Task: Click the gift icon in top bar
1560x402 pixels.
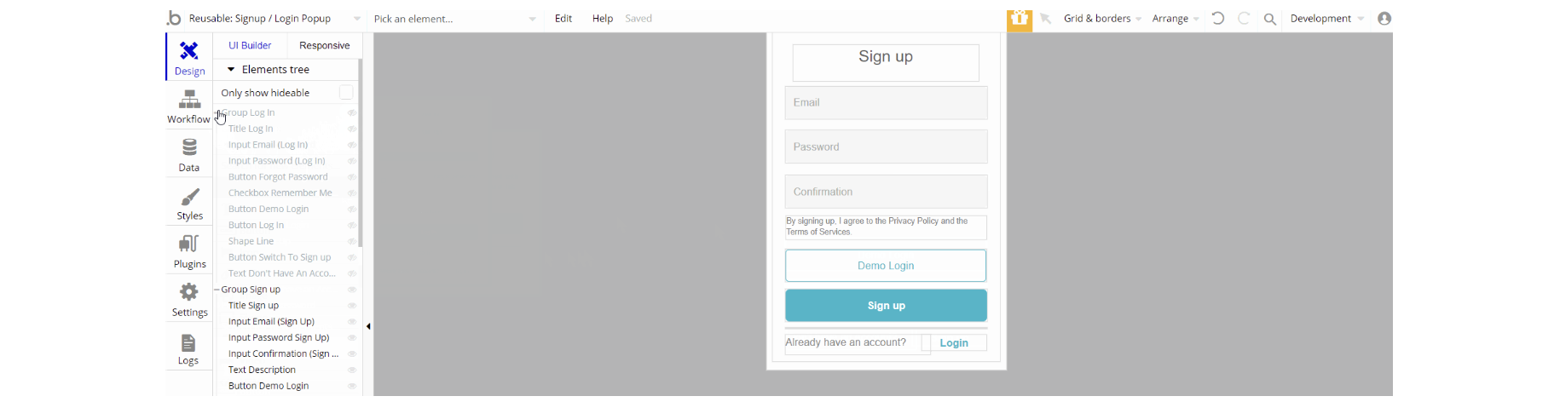Action: pos(1020,19)
